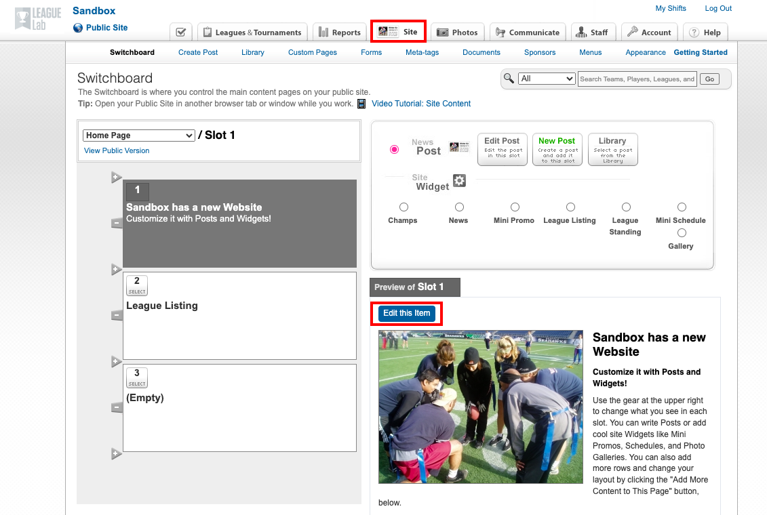Open Video Tutorial: Site Content link
Image resolution: width=767 pixels, height=515 pixels.
point(421,104)
